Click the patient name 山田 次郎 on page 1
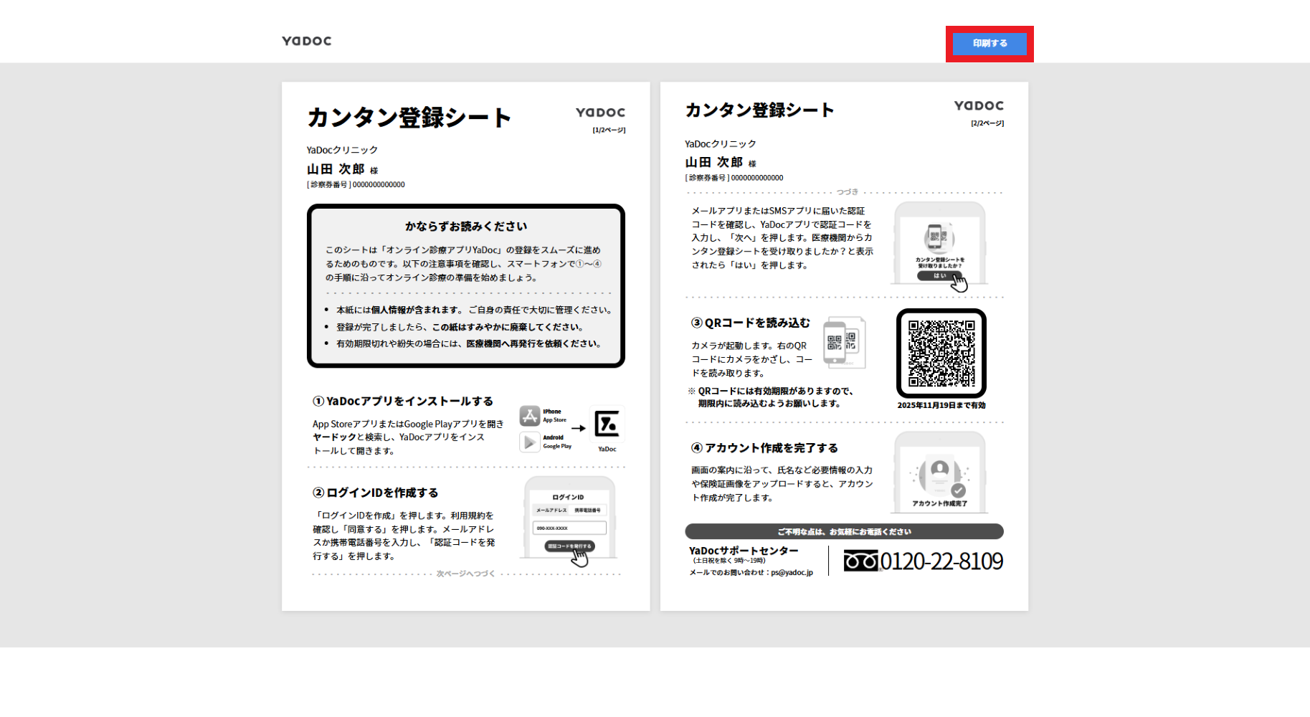The height and width of the screenshot is (717, 1310). 336,169
